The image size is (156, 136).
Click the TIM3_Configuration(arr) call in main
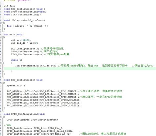click(28, 54)
